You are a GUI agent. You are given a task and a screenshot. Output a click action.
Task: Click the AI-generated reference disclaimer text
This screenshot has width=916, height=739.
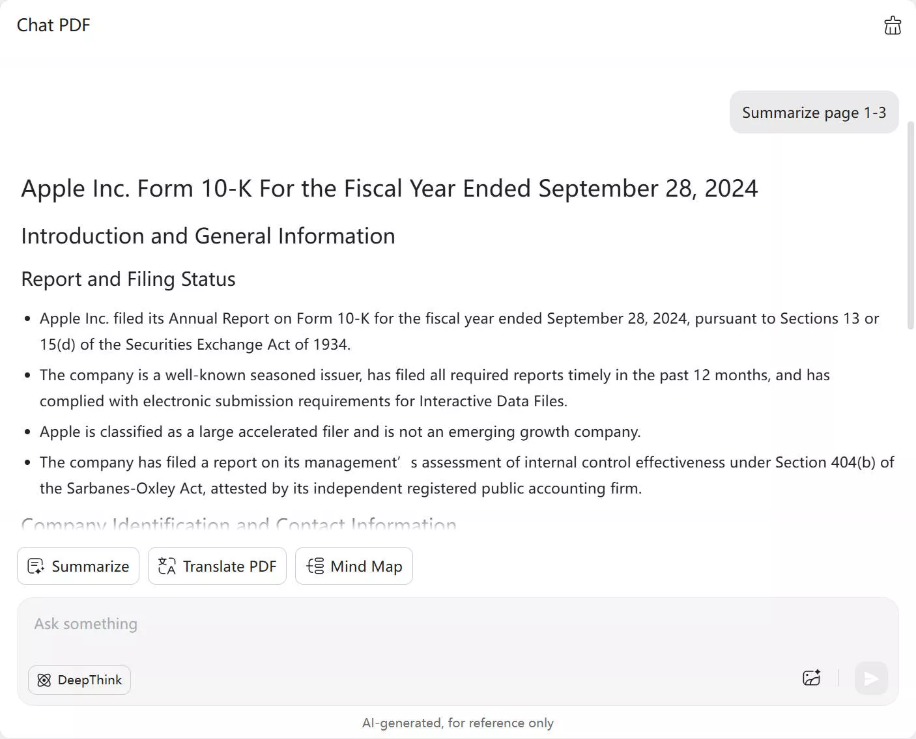coord(458,723)
